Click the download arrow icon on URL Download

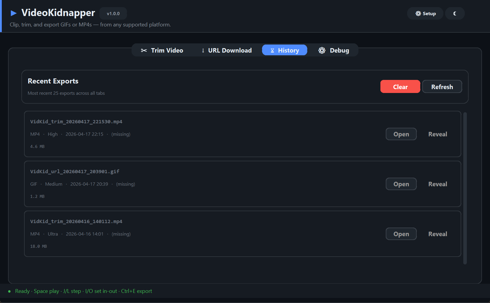(x=203, y=50)
